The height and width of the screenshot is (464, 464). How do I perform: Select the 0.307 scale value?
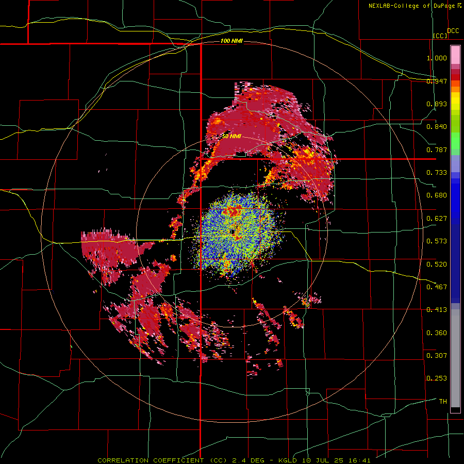click(x=437, y=355)
